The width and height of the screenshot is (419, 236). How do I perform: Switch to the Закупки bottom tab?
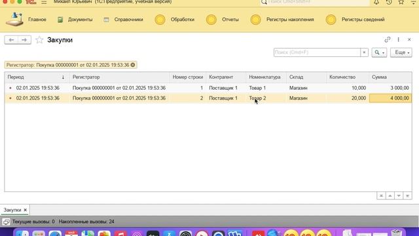click(x=12, y=210)
